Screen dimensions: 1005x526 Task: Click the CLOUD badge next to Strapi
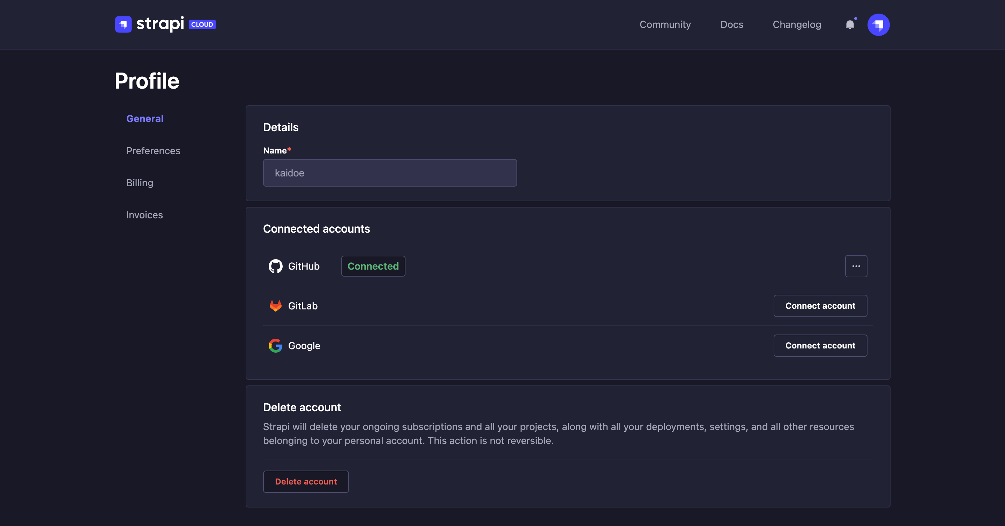coord(202,24)
